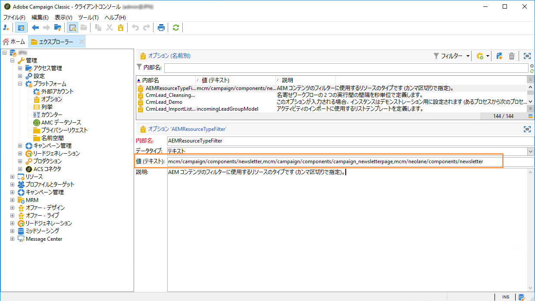Select AMC データソース in the tree
This screenshot has height=301, width=535.
[x=61, y=122]
